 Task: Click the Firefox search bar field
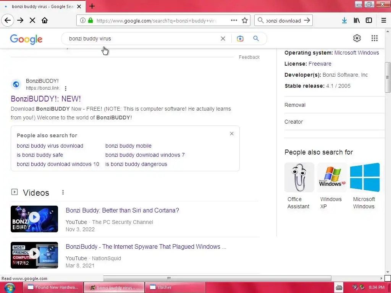pos(283,21)
